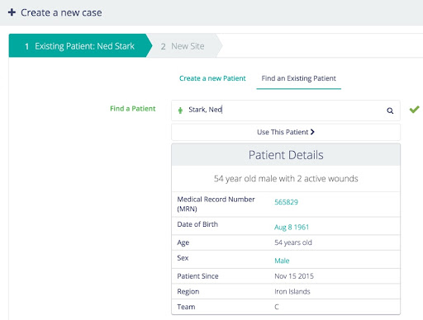
Task: Open the MRN link 565829
Action: [x=286, y=202]
